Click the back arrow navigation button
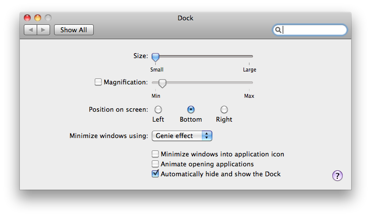371x217 pixels. 31,30
